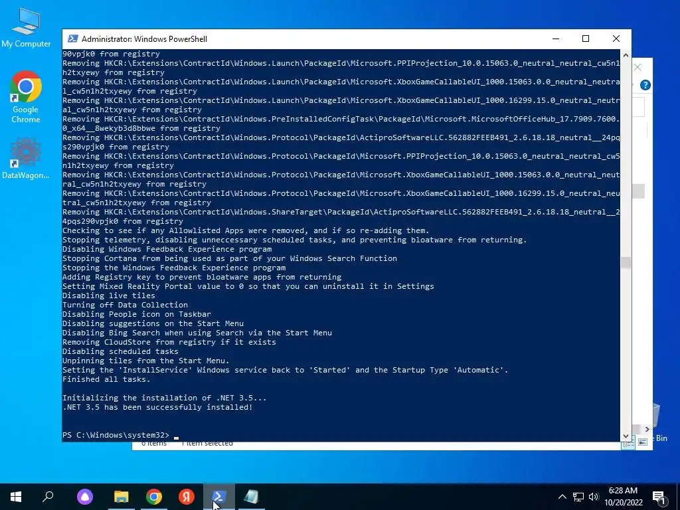Click 'Unpinning tiles from the Start Menu.' line

[145, 361]
